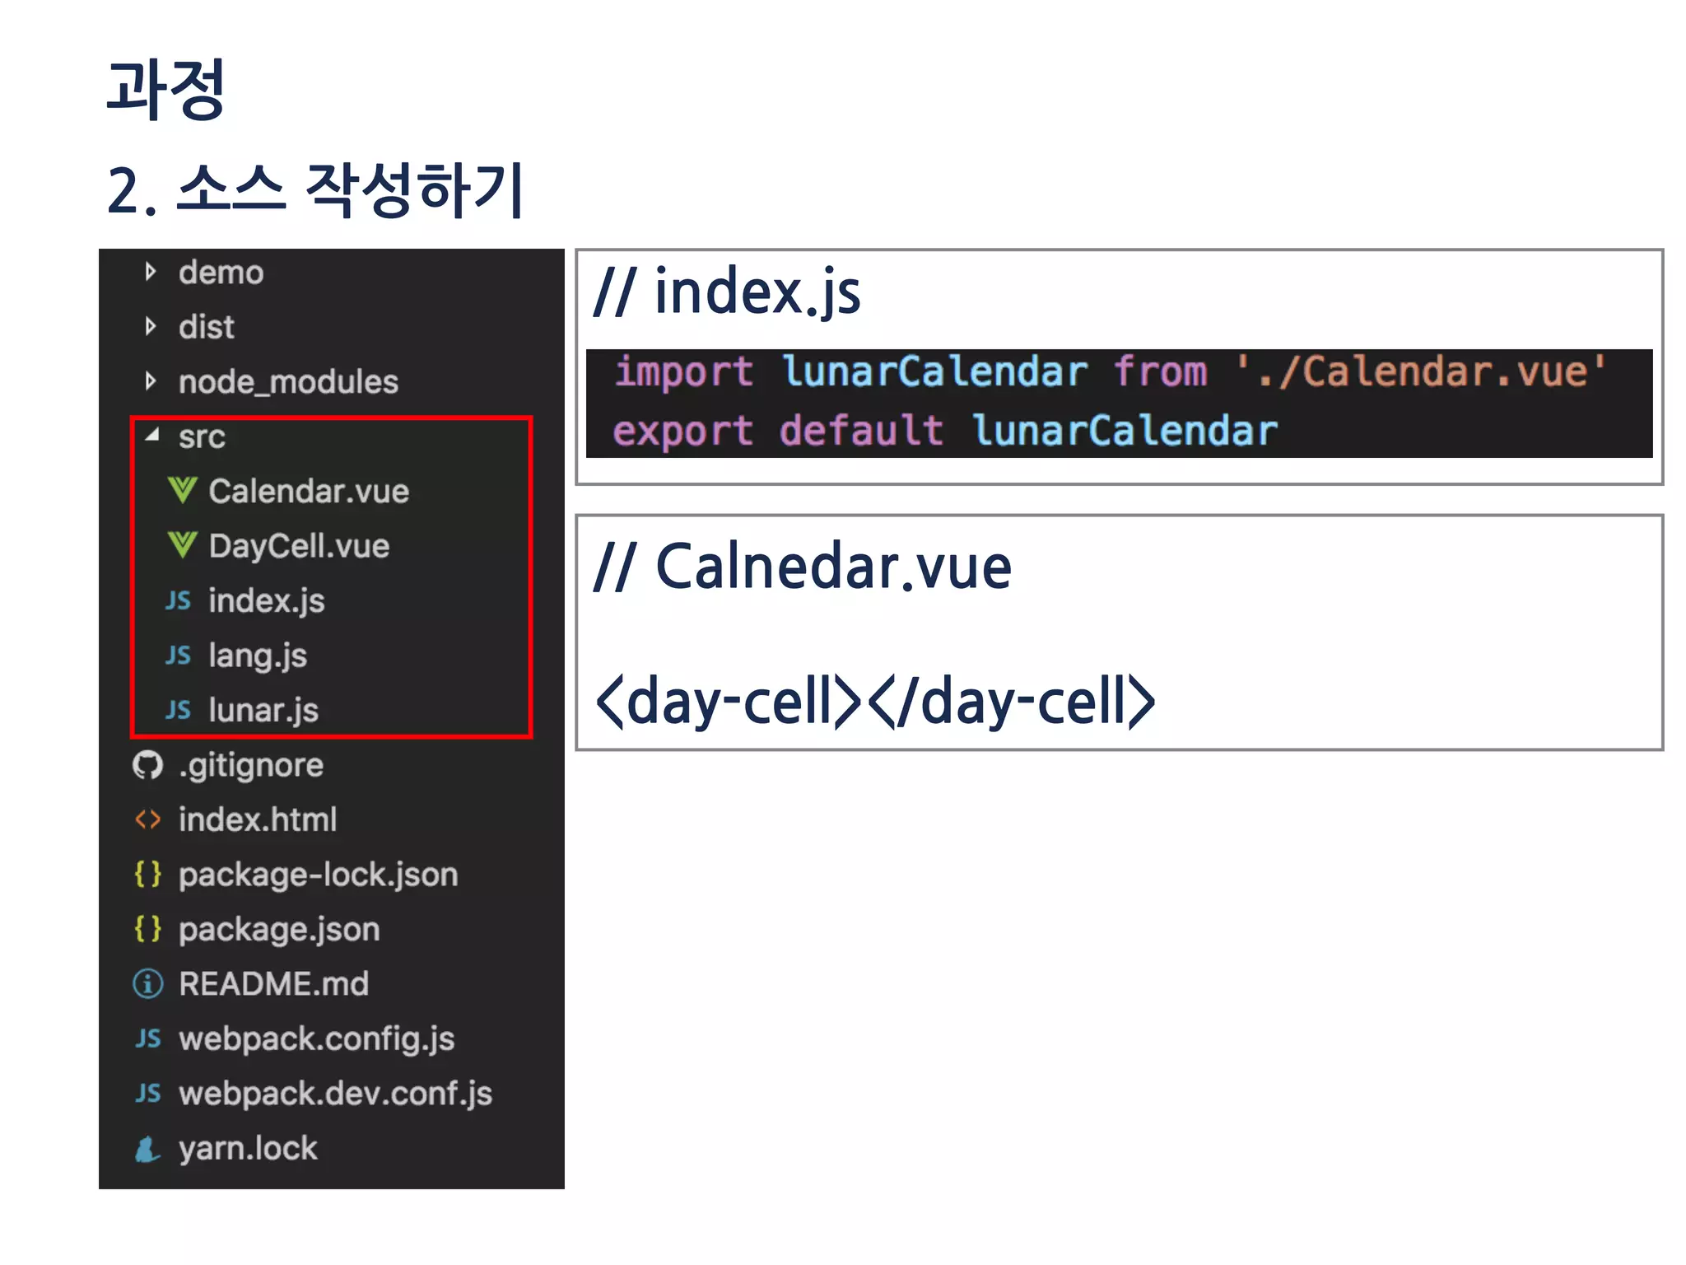Open Calendar.vue in the file tree

click(x=309, y=491)
